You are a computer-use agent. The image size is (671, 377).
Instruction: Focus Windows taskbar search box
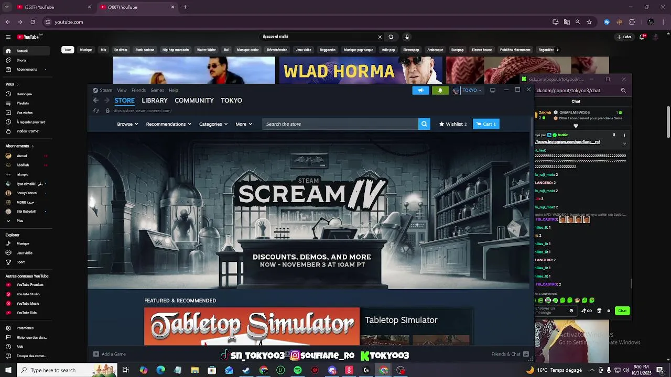(x=67, y=370)
